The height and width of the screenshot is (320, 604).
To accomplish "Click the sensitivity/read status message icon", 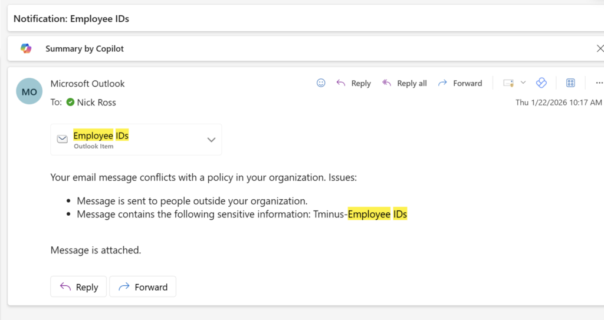I will pyautogui.click(x=508, y=83).
